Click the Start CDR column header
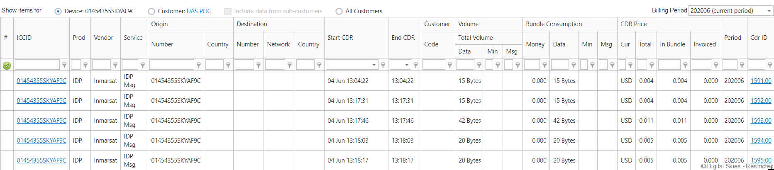774x170 pixels. tap(340, 38)
